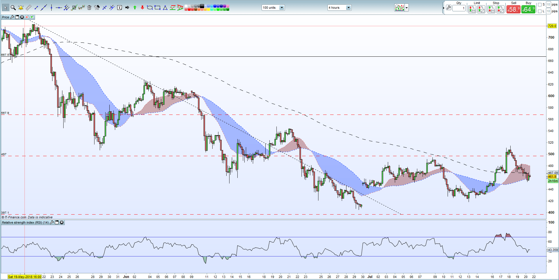Close the RSI indicator panel
The image size is (559, 280).
click(62, 222)
